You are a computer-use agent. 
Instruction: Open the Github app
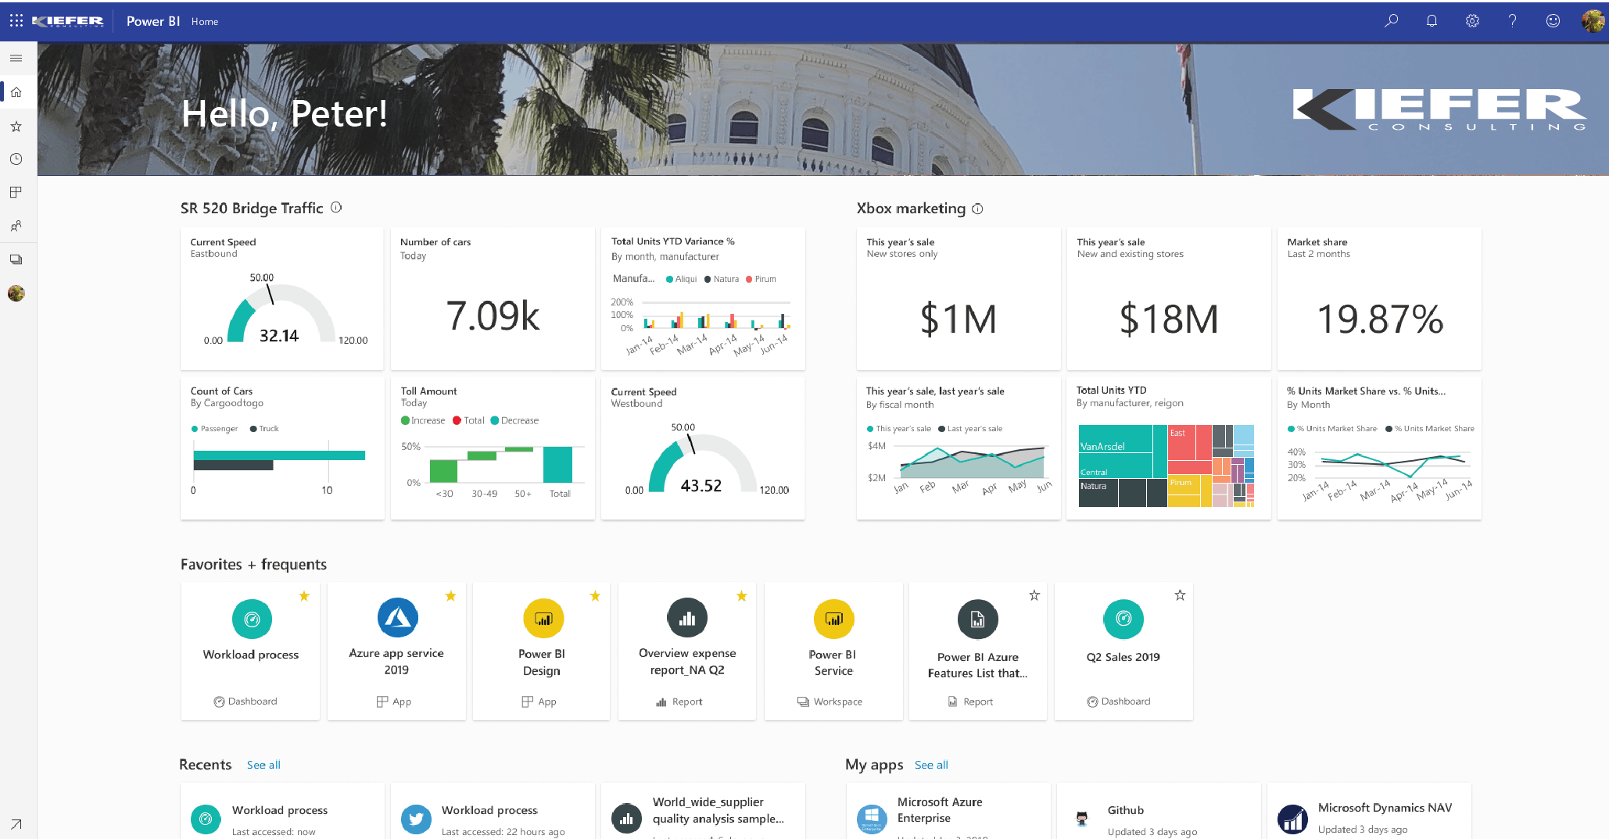(1159, 812)
